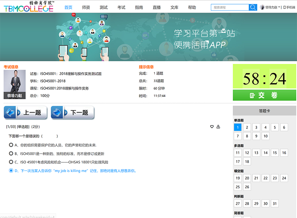This screenshot has width=297, height=218.
Task: Open the 手机端 mobile version icon
Action: tap(289, 7)
